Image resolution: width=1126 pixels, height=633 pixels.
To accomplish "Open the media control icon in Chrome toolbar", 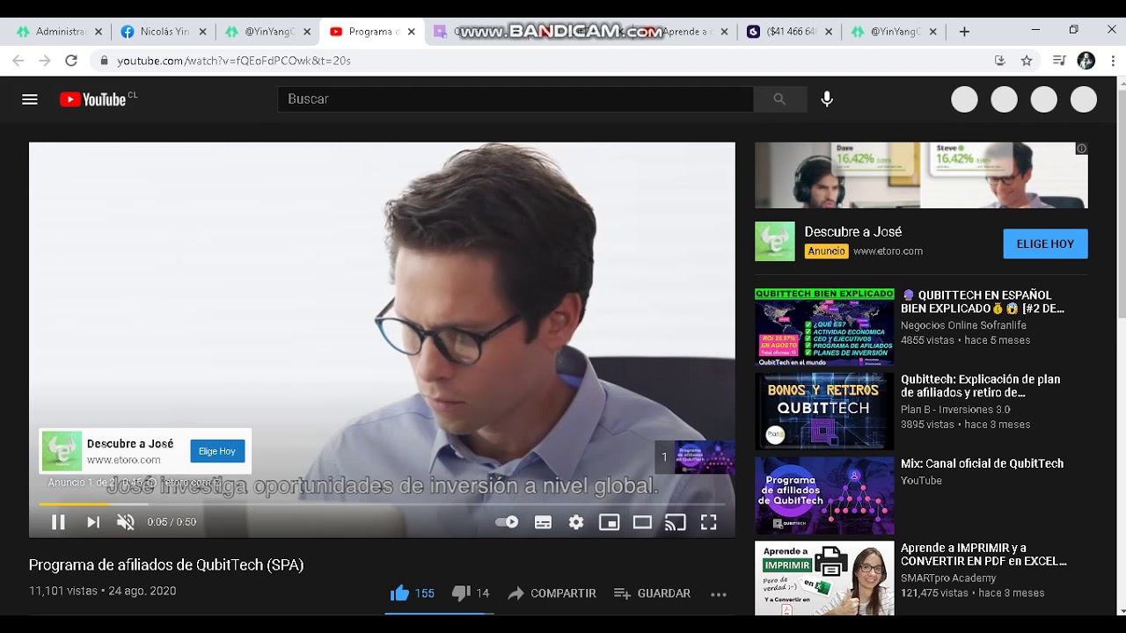I will (1059, 61).
